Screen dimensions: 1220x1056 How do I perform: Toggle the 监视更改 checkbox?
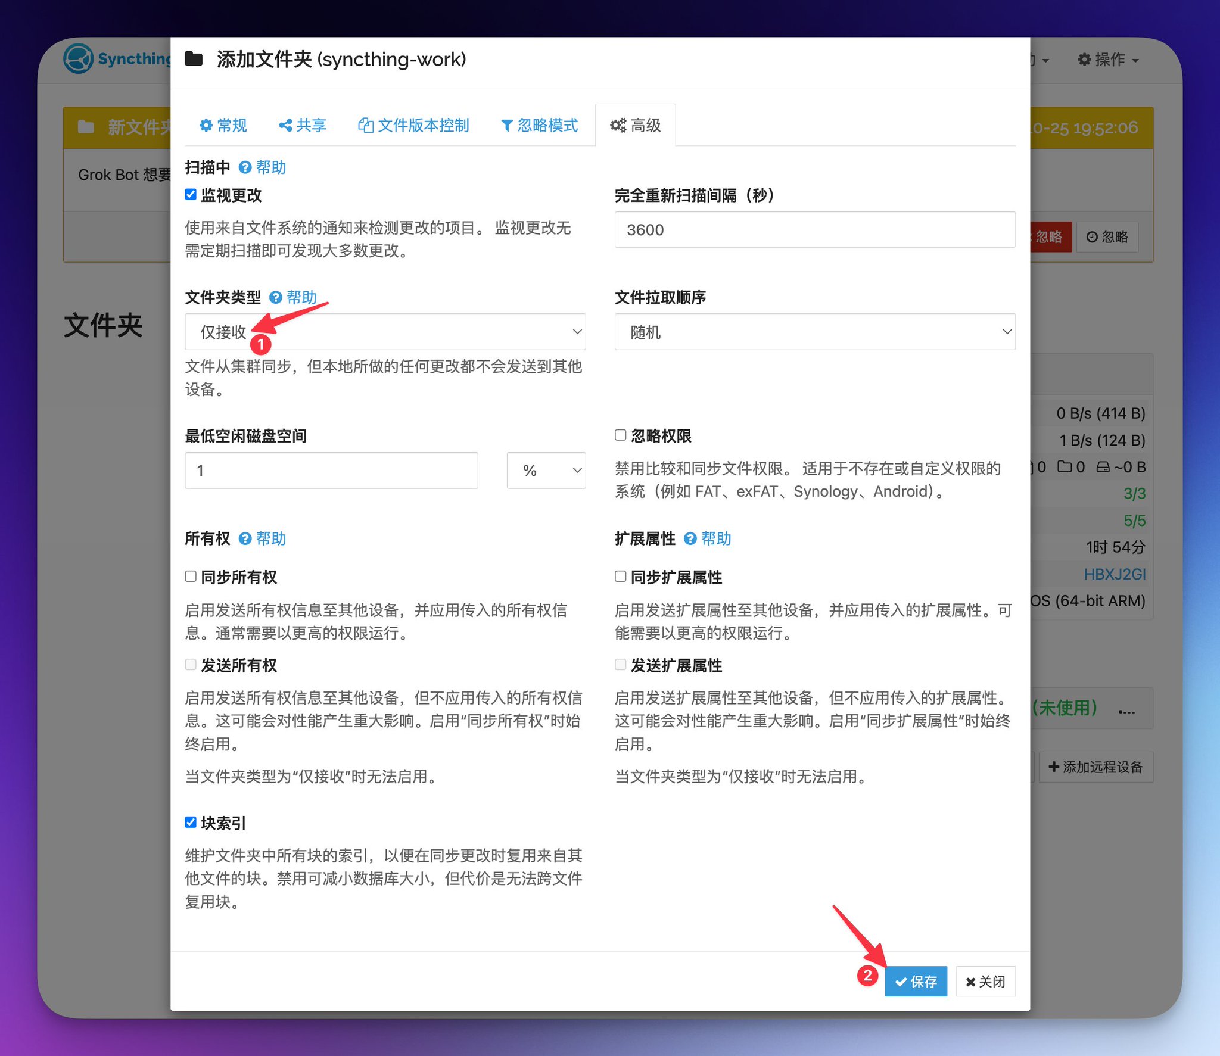click(191, 194)
